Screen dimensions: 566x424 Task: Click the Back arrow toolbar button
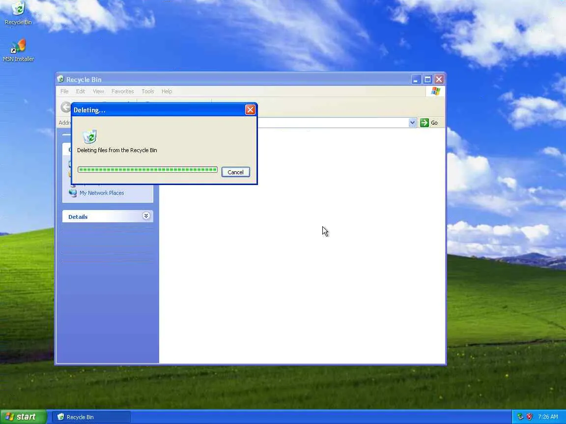66,107
